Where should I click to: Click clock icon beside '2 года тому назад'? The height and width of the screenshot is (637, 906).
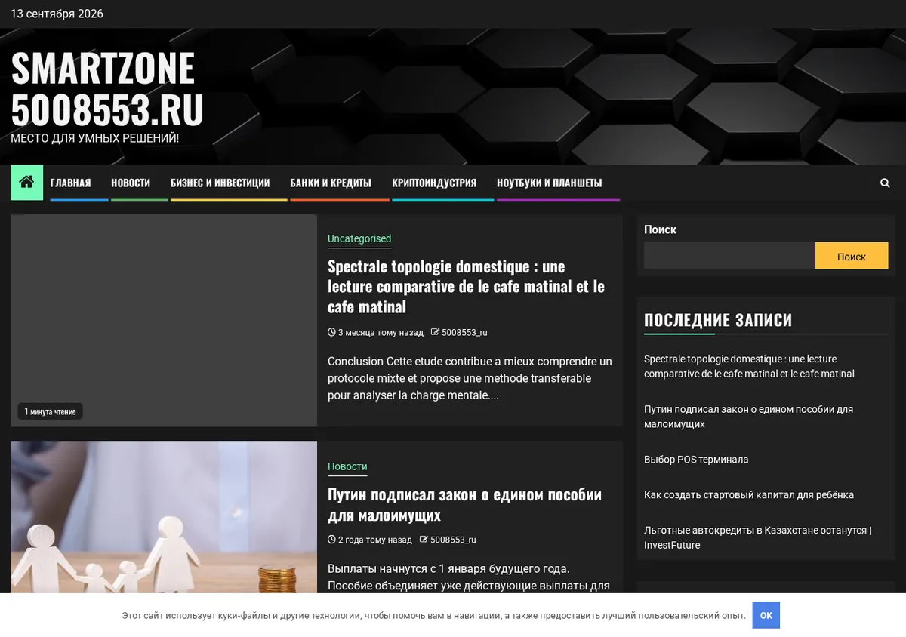(x=331, y=540)
